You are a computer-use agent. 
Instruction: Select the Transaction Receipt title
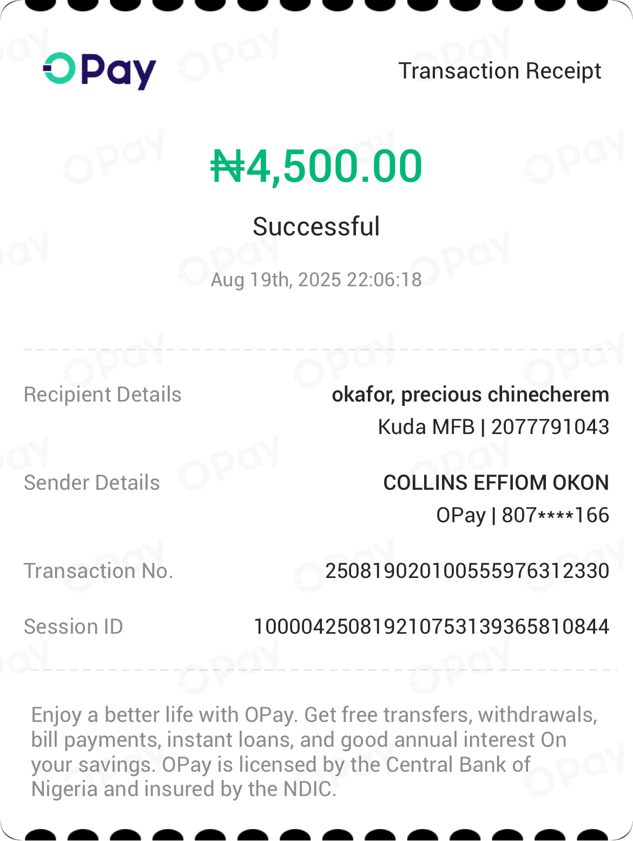pyautogui.click(x=499, y=71)
